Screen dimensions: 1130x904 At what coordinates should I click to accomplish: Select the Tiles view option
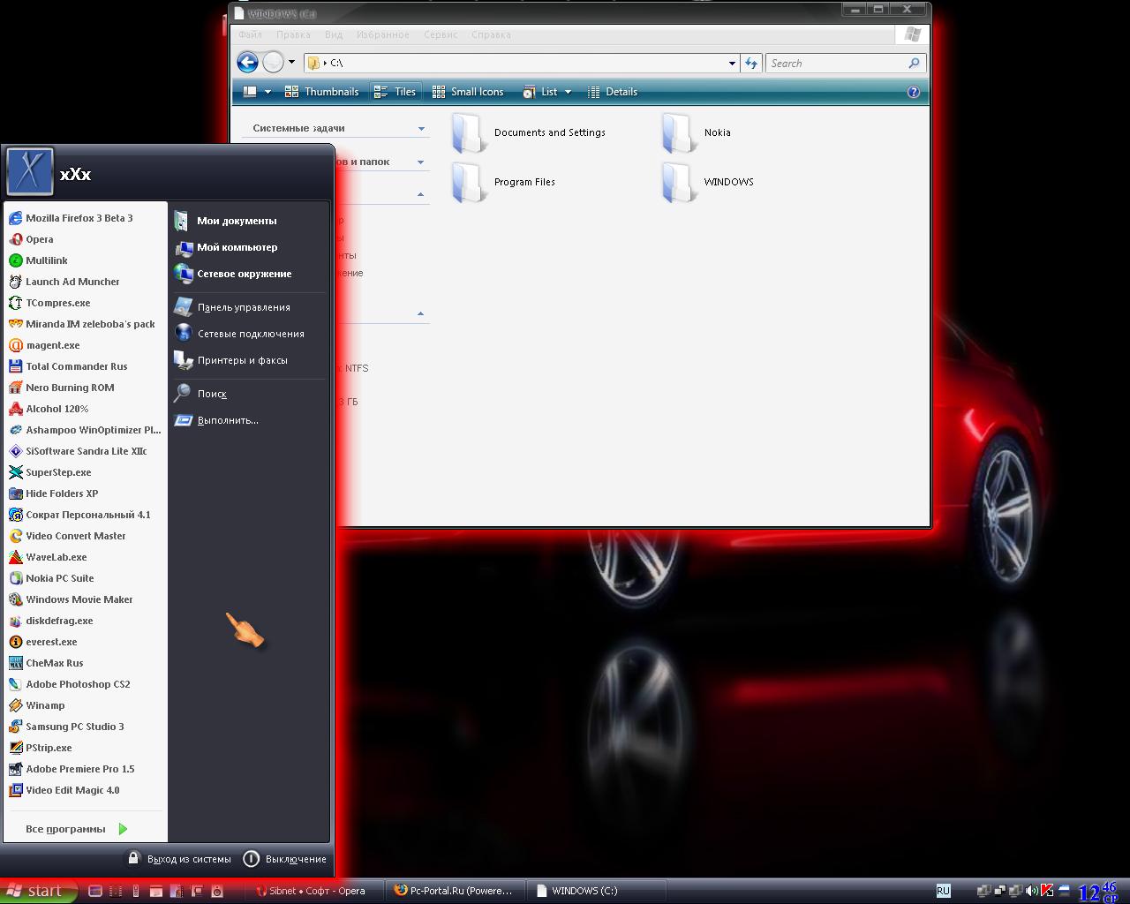coord(395,92)
